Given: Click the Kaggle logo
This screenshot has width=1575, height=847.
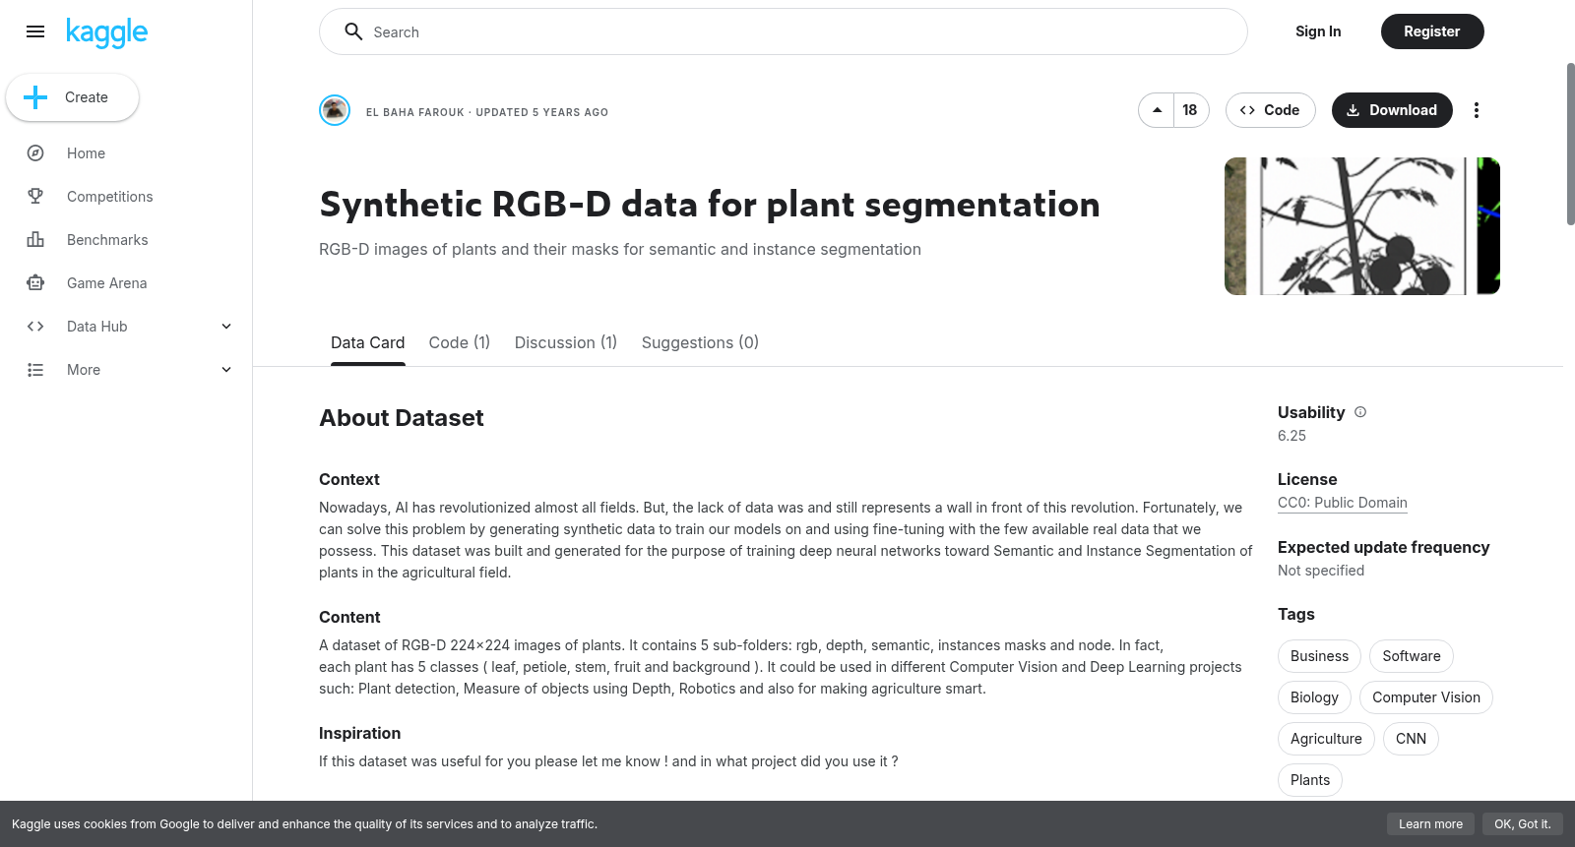Looking at the screenshot, I should [106, 32].
